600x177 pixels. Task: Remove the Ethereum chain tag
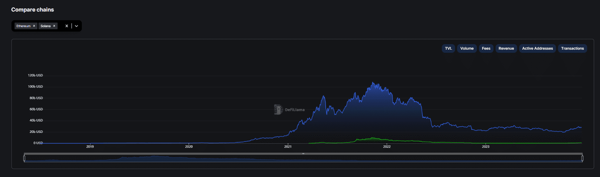[34, 26]
